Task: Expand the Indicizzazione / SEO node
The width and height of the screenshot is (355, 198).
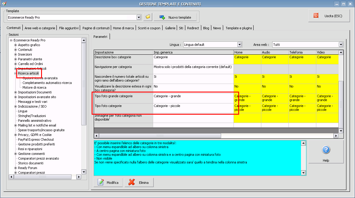Action: tap(16, 106)
